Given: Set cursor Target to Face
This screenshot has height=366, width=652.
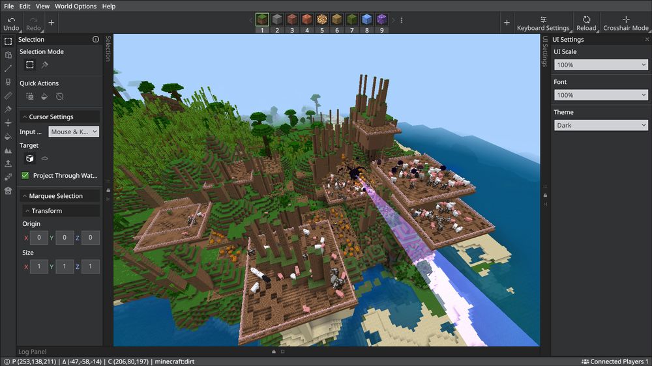Looking at the screenshot, I should click(44, 158).
